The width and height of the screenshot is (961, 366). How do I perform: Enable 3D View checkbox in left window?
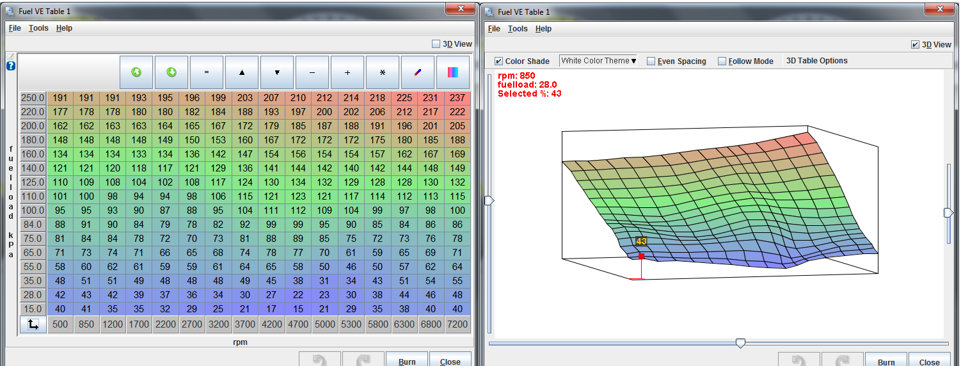[436, 44]
